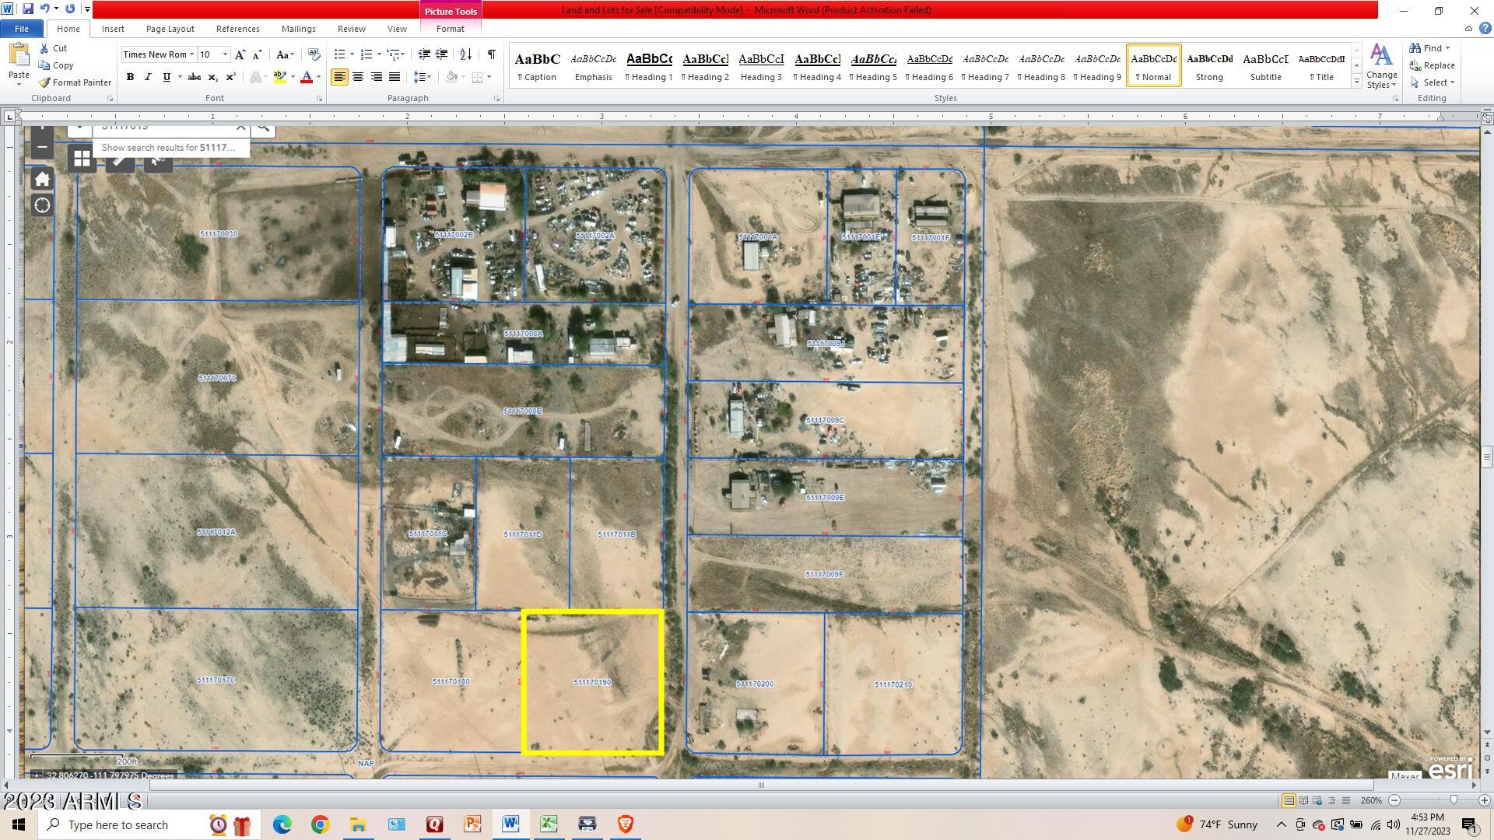Screen dimensions: 1494x840
Task: Expand the Styles gallery More arrow
Action: click(x=1356, y=82)
